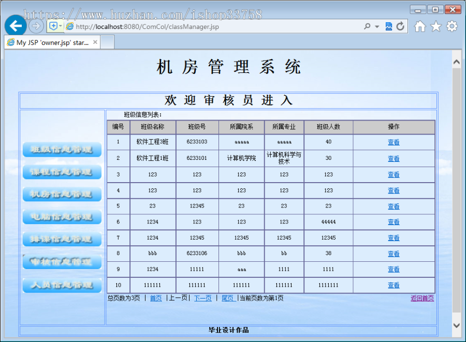Open browser settings via the gear icon

450,25
